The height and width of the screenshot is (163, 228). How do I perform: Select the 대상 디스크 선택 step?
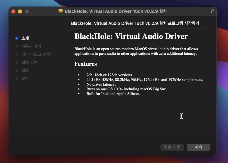tap(36, 54)
